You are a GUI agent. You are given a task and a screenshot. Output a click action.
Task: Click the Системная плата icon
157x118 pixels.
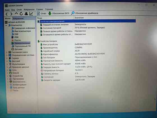pos(10,52)
